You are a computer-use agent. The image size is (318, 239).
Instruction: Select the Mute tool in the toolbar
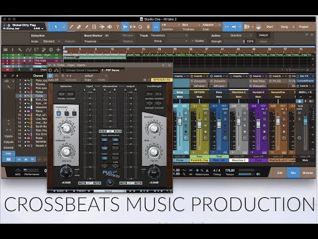point(94,27)
